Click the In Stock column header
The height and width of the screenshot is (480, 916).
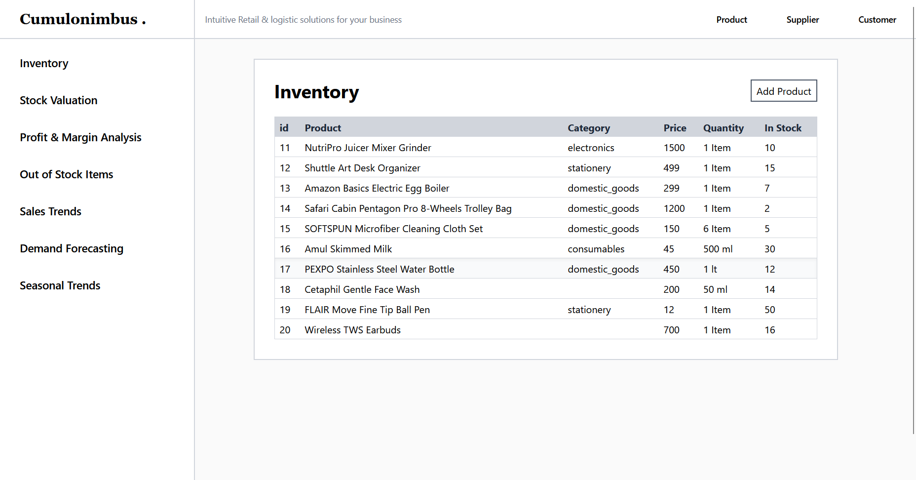(x=783, y=128)
